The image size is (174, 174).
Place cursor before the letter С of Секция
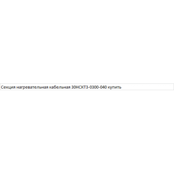point(1,87)
